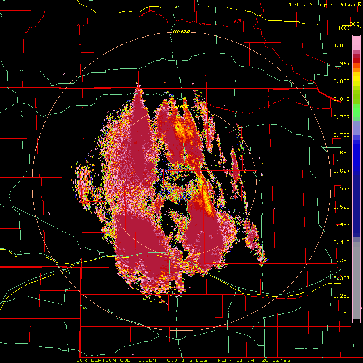363x363 pixels.
Task: Click the 0.360 legend value
Action: (x=342, y=261)
